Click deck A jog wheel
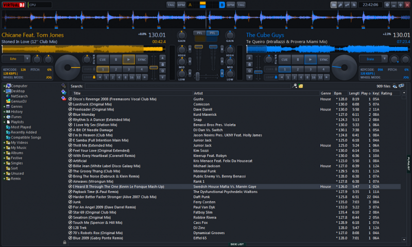Viewport: 412px width, 247px height. point(67,67)
